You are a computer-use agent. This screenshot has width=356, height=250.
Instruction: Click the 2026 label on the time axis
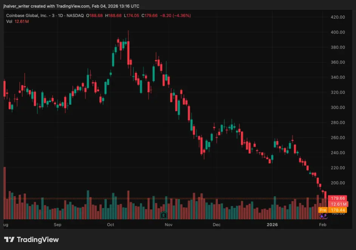click(x=272, y=225)
